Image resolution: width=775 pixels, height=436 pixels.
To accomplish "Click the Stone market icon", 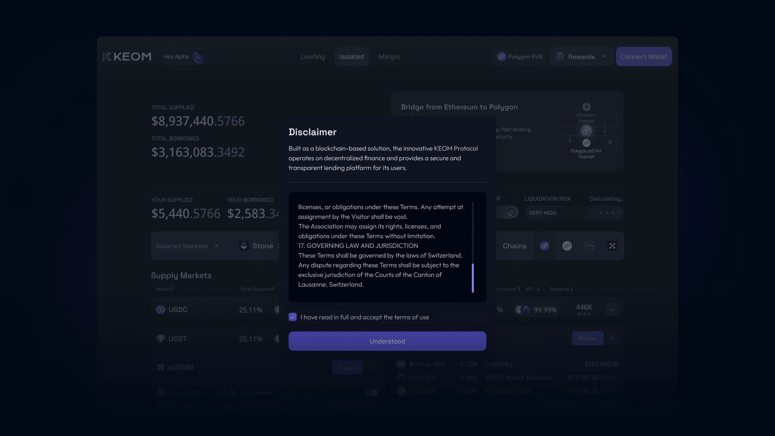I will [x=243, y=246].
